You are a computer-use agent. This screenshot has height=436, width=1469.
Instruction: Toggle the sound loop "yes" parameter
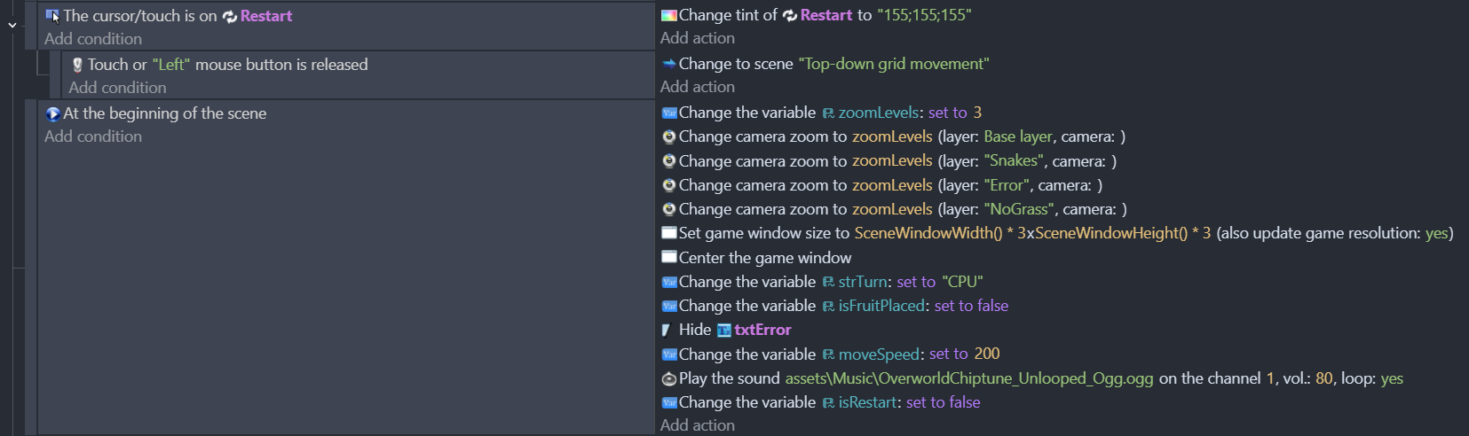click(x=1392, y=378)
